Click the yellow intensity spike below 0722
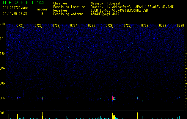This screenshot has width=187, height=119. click(42, 115)
